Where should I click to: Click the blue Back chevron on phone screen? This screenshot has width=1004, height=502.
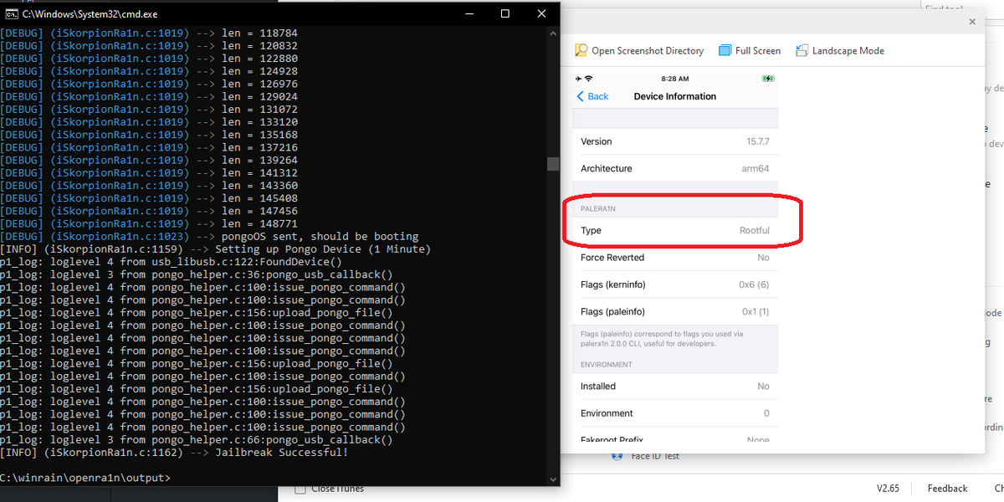(581, 96)
